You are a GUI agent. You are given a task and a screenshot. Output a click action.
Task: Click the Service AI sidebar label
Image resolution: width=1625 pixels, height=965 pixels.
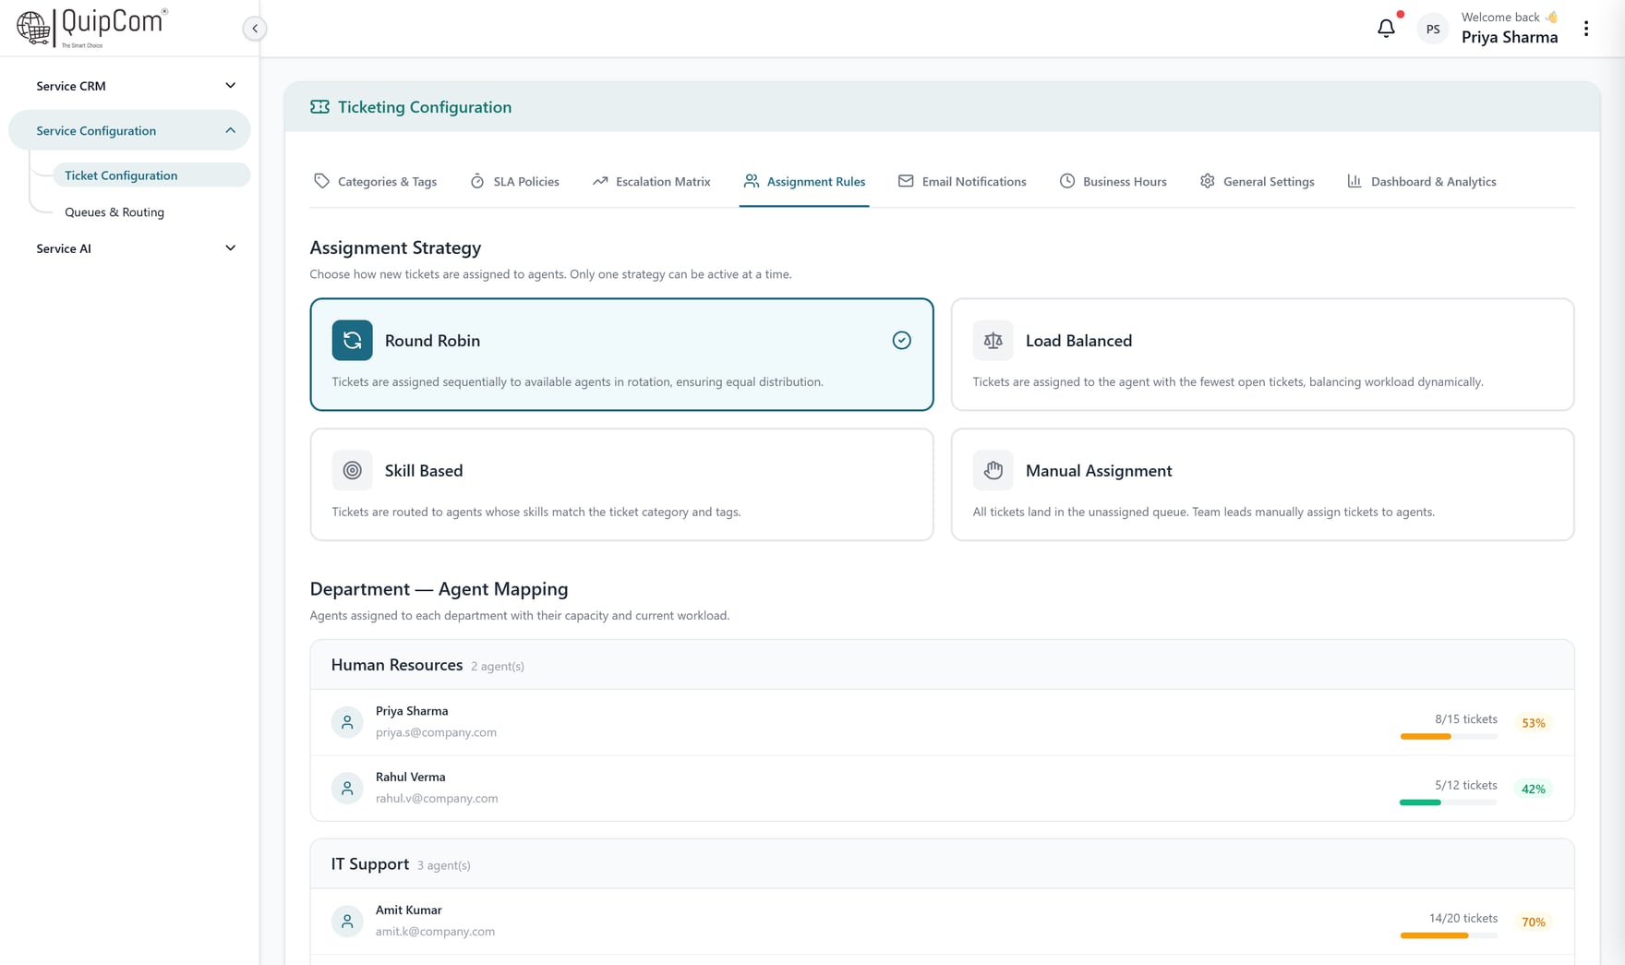coord(64,248)
